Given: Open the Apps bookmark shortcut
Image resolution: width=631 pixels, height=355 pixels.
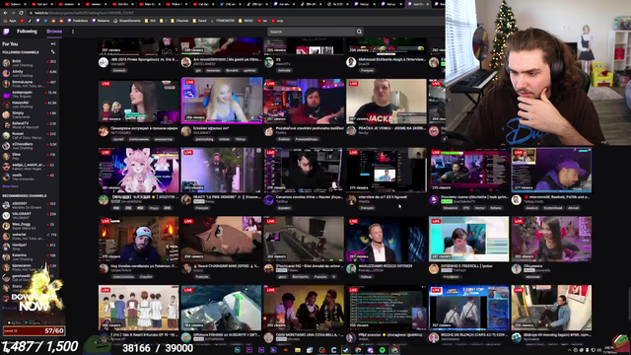Looking at the screenshot, I should pyautogui.click(x=10, y=21).
